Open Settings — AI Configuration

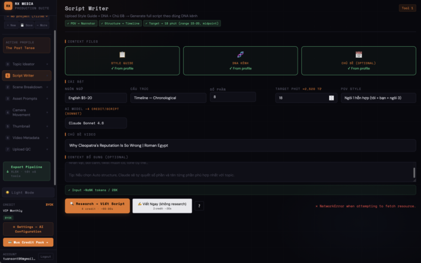pos(28,229)
